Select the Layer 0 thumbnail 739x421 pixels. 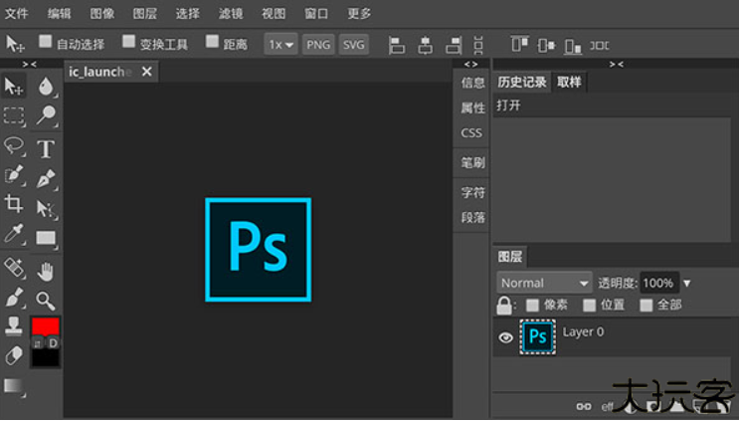tap(538, 337)
